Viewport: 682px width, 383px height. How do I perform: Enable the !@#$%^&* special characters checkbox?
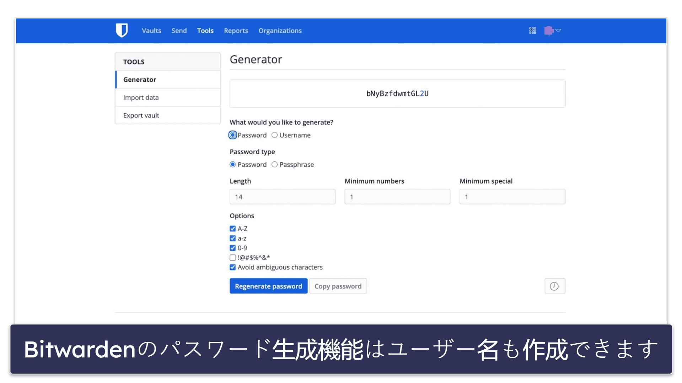point(233,258)
